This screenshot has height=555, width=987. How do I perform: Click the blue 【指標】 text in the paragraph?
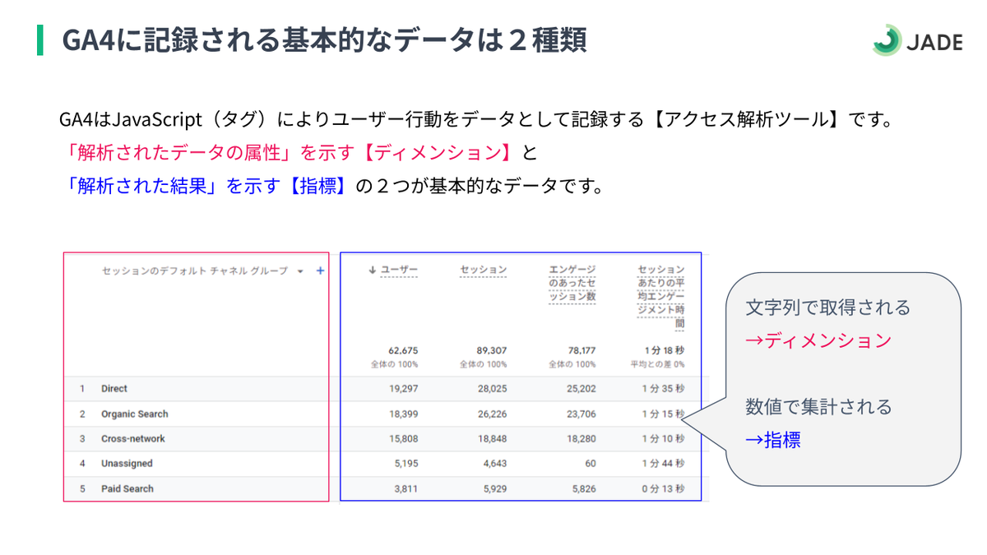pos(317,186)
